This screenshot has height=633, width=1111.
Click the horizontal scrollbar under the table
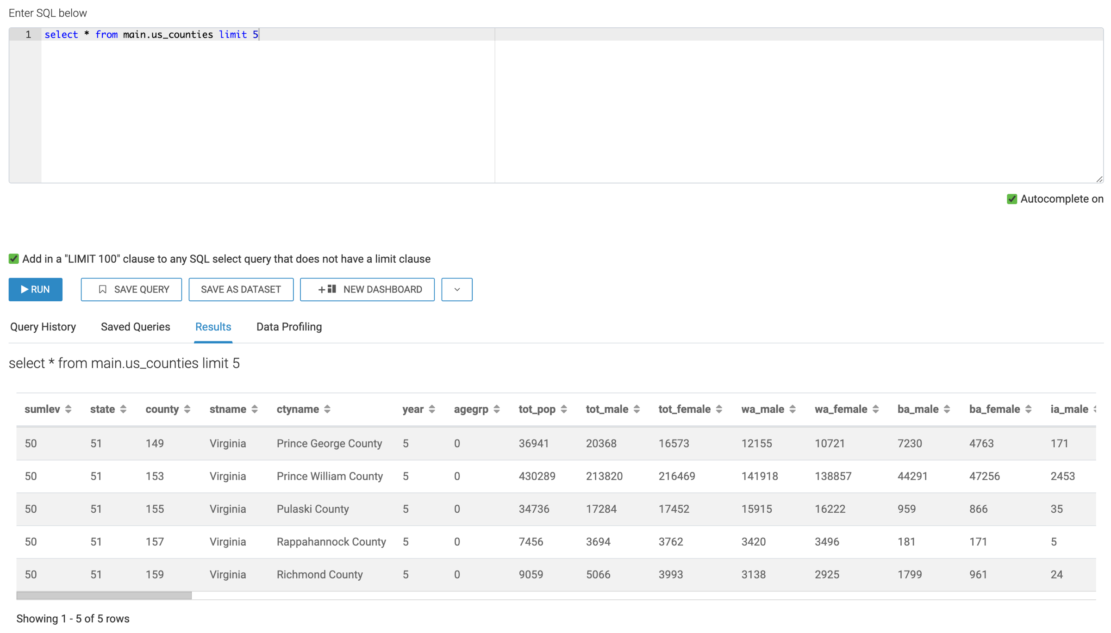point(104,596)
